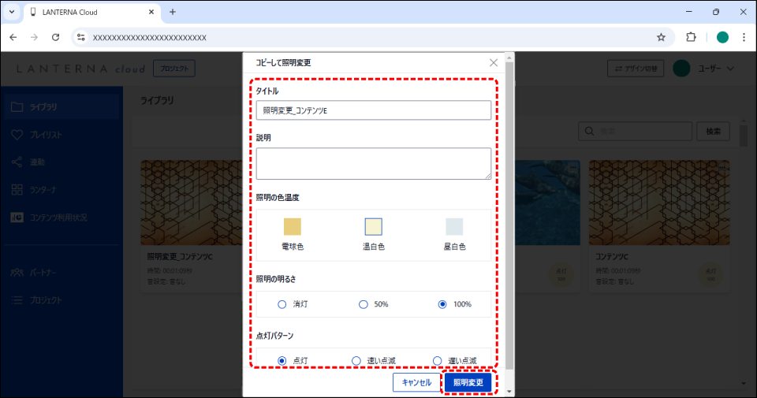The height and width of the screenshot is (398, 757).
Task: Select the 電球色 color temperature swatch
Action: [x=293, y=227]
